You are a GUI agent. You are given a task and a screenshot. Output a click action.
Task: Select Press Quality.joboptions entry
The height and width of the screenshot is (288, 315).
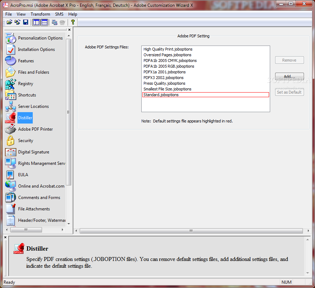(205, 83)
